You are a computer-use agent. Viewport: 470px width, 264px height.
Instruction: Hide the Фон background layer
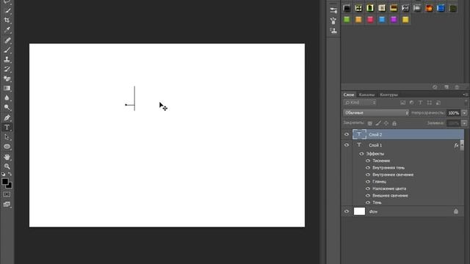(347, 211)
